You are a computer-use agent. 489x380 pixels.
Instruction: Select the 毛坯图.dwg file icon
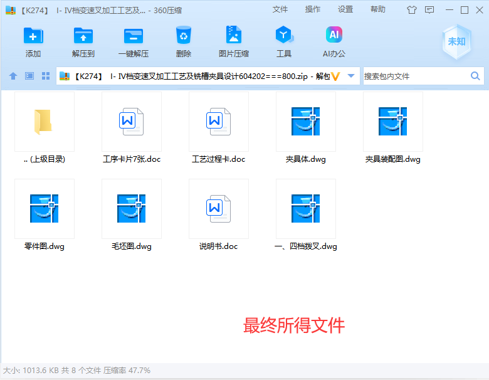coord(131,209)
